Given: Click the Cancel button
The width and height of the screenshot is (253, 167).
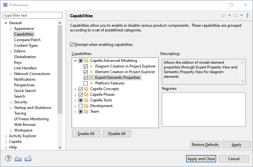Looking at the screenshot, I should (x=234, y=159).
